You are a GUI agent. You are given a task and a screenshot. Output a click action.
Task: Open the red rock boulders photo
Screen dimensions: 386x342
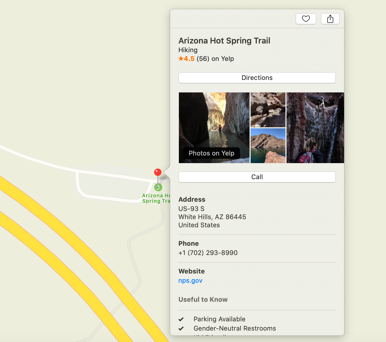268,110
